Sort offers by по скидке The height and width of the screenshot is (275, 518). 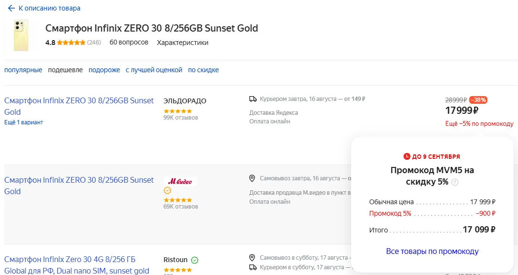point(203,70)
